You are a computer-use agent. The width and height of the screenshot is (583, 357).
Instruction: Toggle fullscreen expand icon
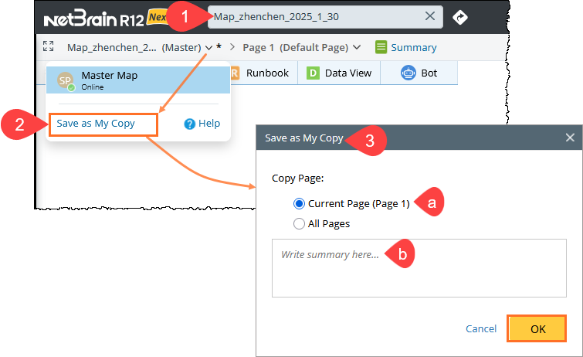click(x=48, y=46)
